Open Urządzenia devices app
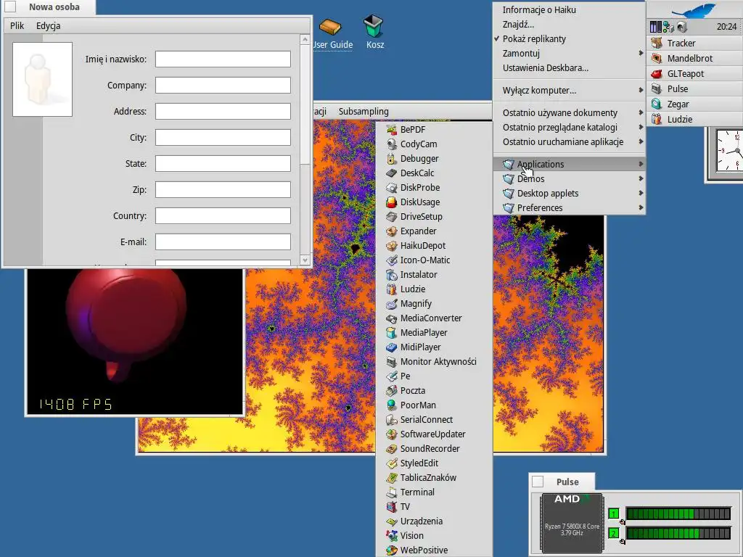Screen dimensions: 743x557 click(x=434, y=521)
